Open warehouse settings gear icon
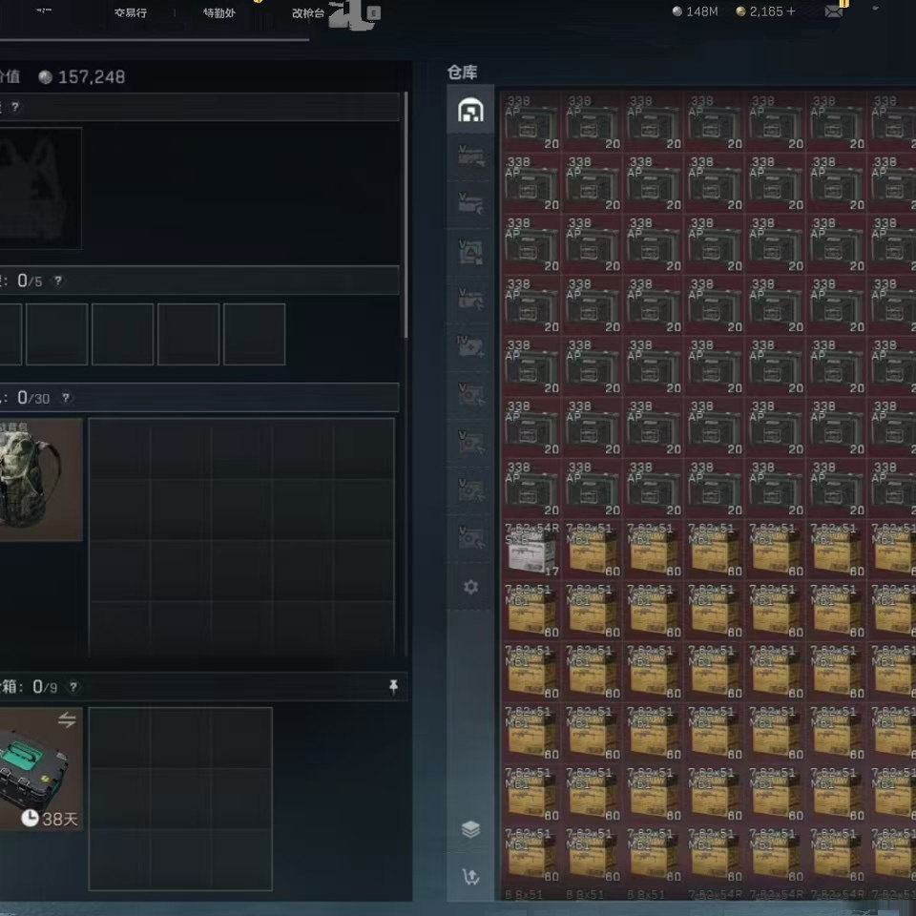 (470, 587)
